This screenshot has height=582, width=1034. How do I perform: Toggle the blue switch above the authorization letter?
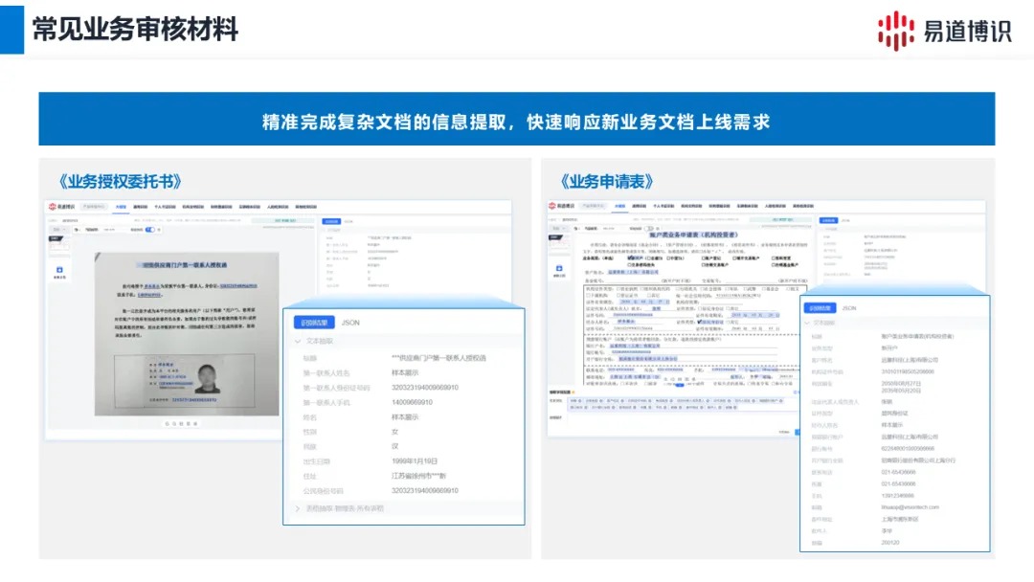[148, 230]
